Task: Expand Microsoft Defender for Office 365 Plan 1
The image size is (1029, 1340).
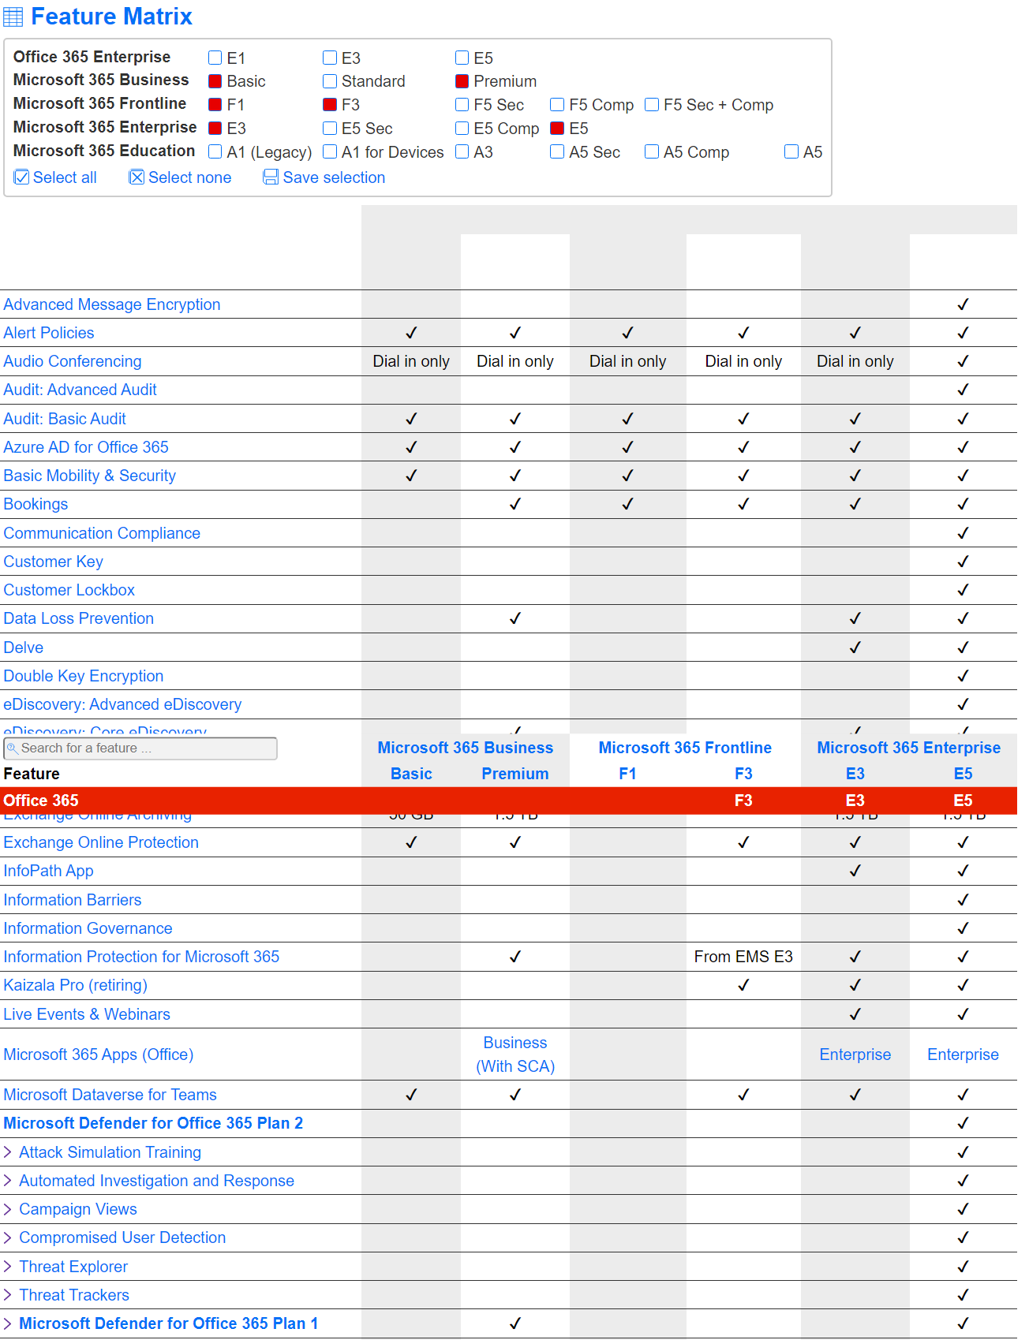Action: pyautogui.click(x=8, y=1323)
